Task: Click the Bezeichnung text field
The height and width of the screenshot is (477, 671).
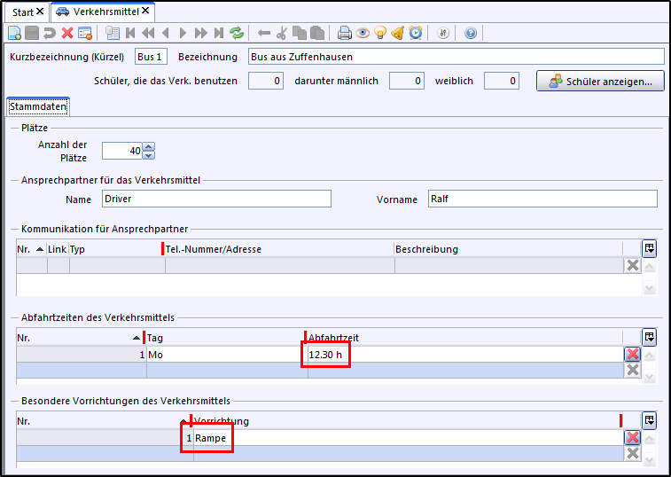Action: [456, 57]
